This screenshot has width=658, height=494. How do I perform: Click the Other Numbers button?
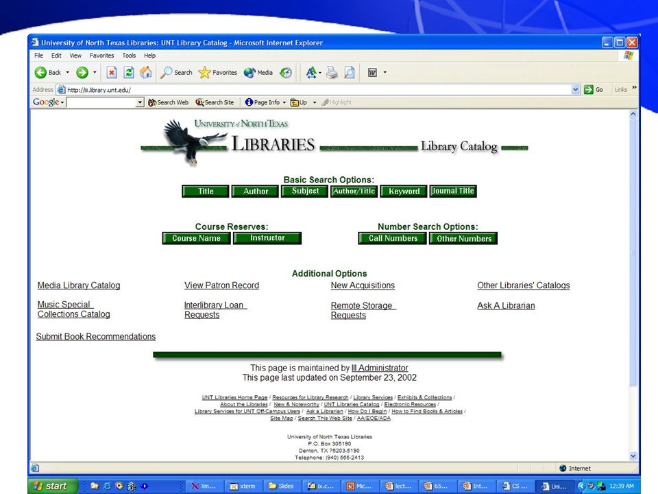point(463,238)
